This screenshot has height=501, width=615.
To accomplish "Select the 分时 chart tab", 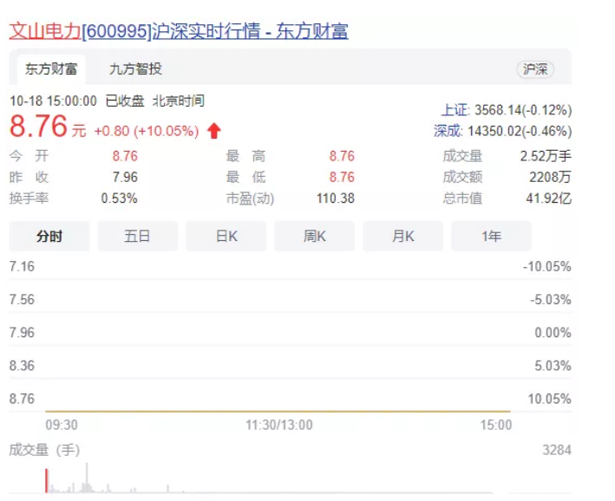I will [x=49, y=236].
